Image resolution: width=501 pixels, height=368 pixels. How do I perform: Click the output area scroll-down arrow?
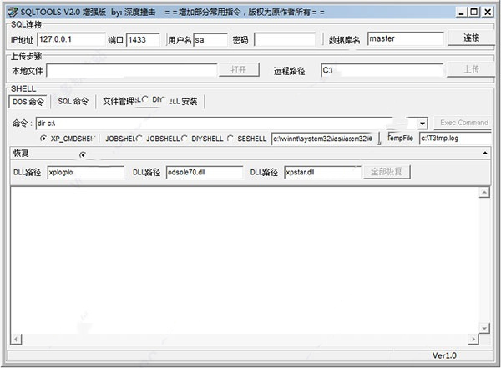(x=484, y=328)
